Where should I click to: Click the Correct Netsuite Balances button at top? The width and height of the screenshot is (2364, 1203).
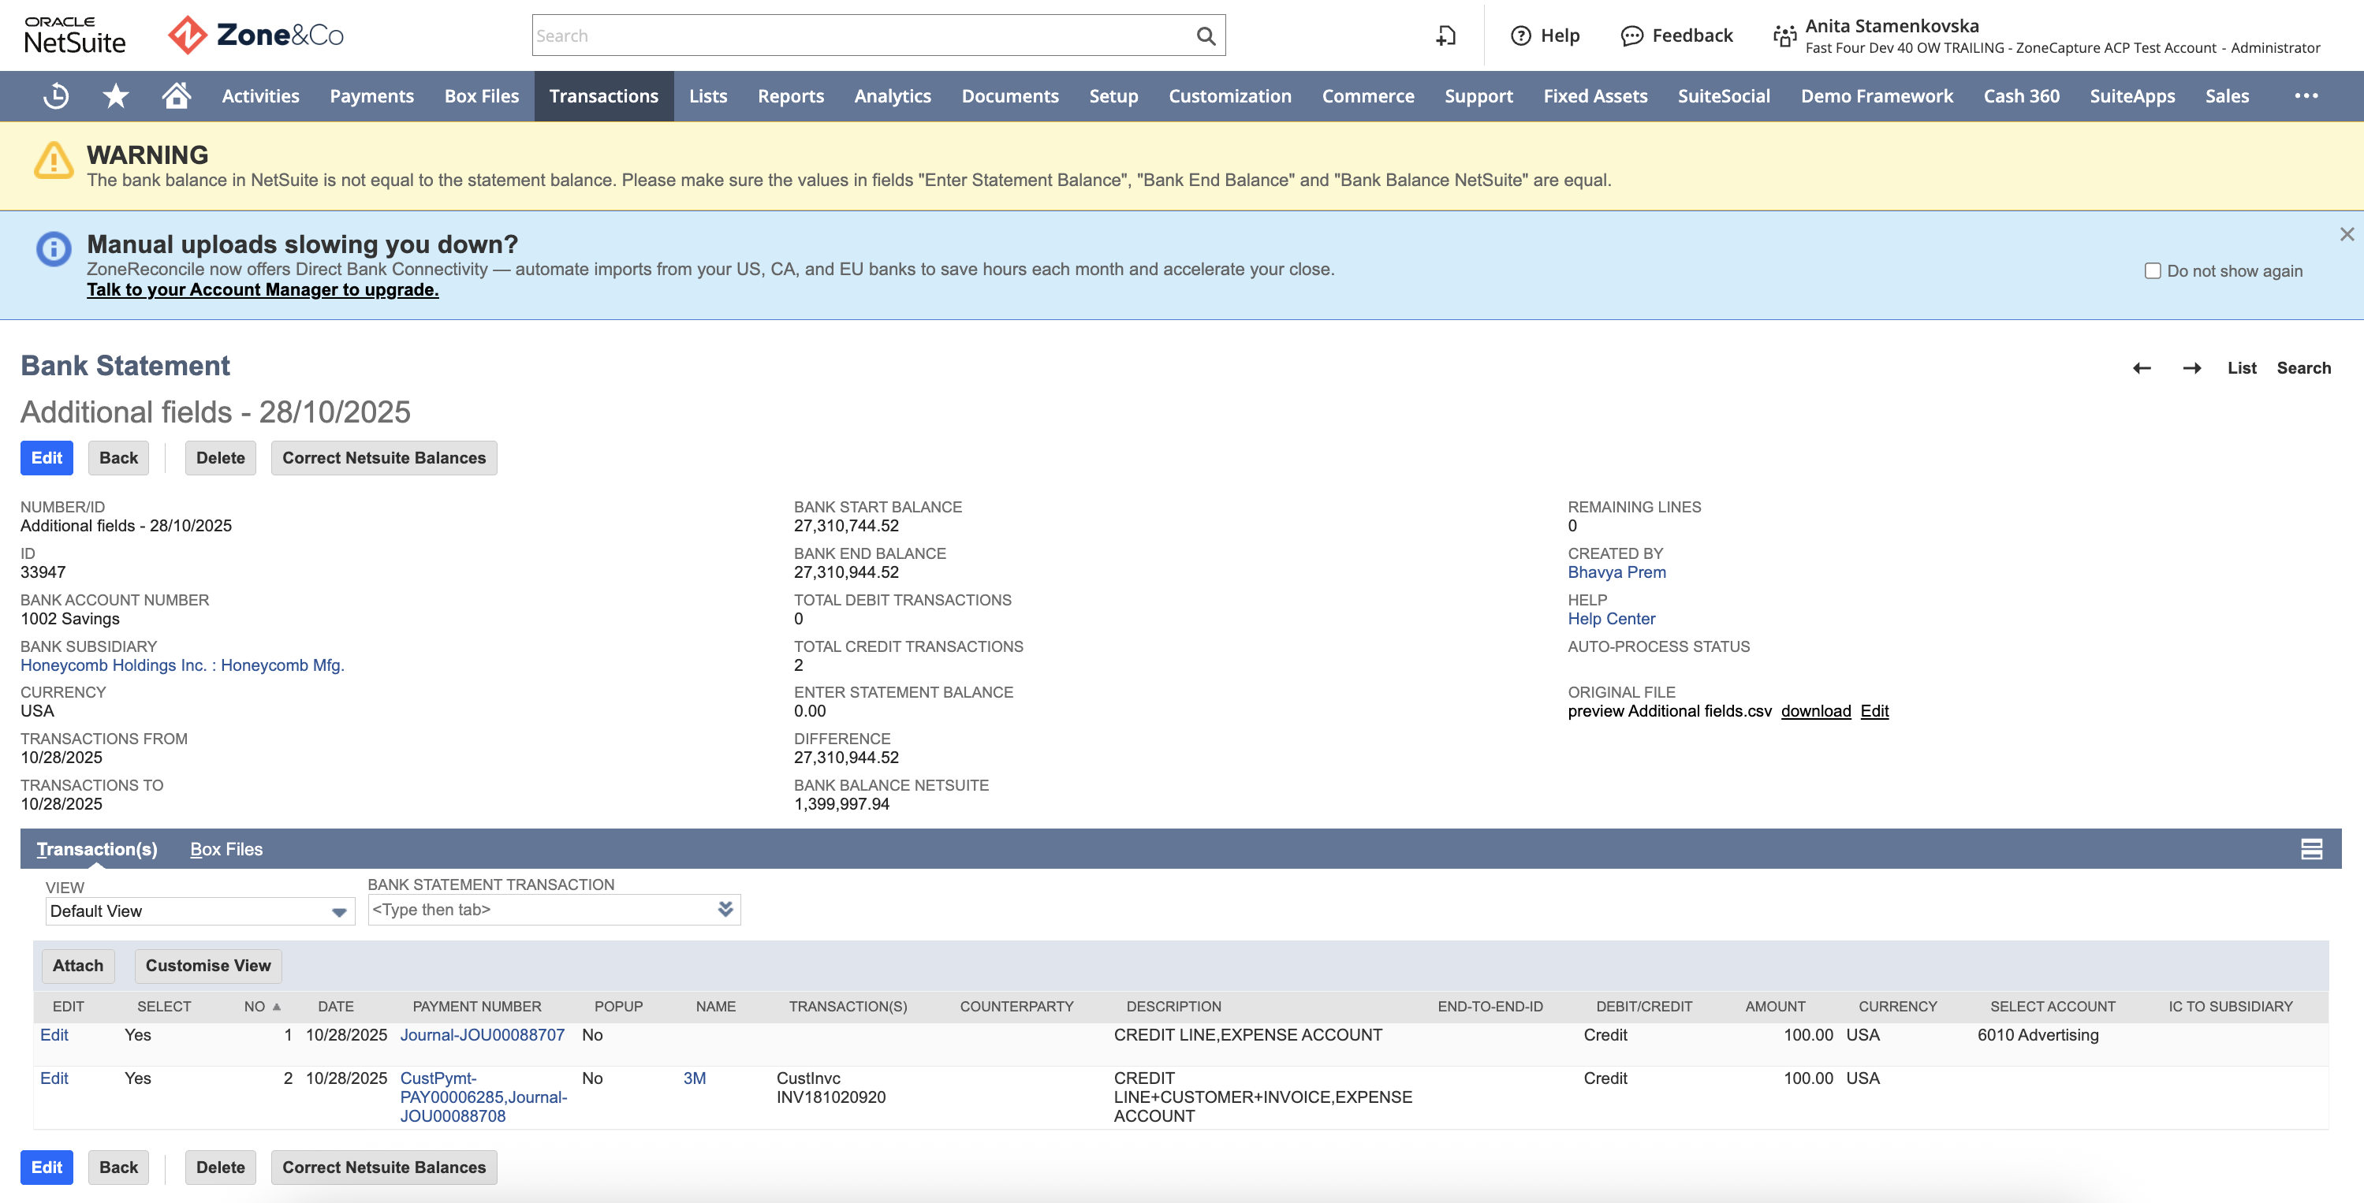click(383, 458)
